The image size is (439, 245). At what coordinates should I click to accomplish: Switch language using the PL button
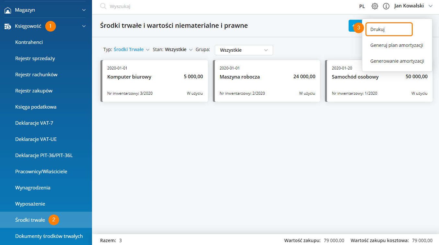(362, 6)
